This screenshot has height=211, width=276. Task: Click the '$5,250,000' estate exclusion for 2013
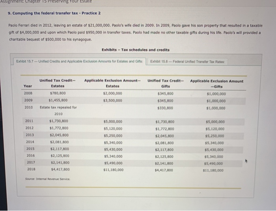113,136
